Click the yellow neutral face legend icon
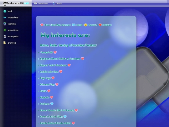 coord(85,25)
